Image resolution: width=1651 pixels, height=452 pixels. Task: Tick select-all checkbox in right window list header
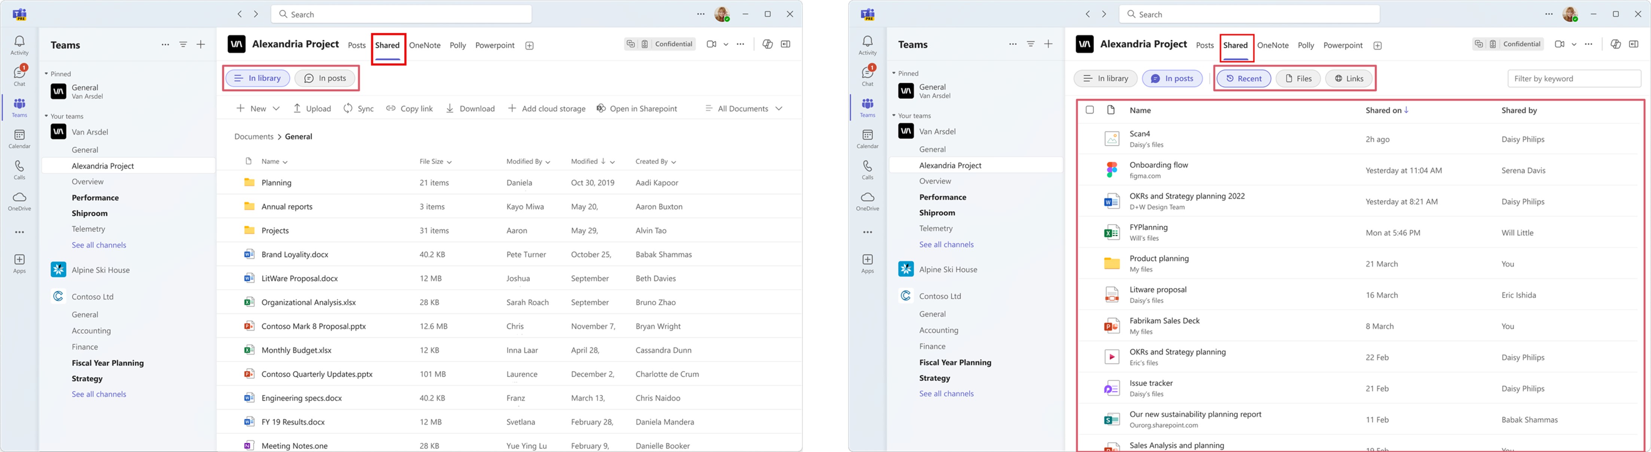(x=1090, y=110)
